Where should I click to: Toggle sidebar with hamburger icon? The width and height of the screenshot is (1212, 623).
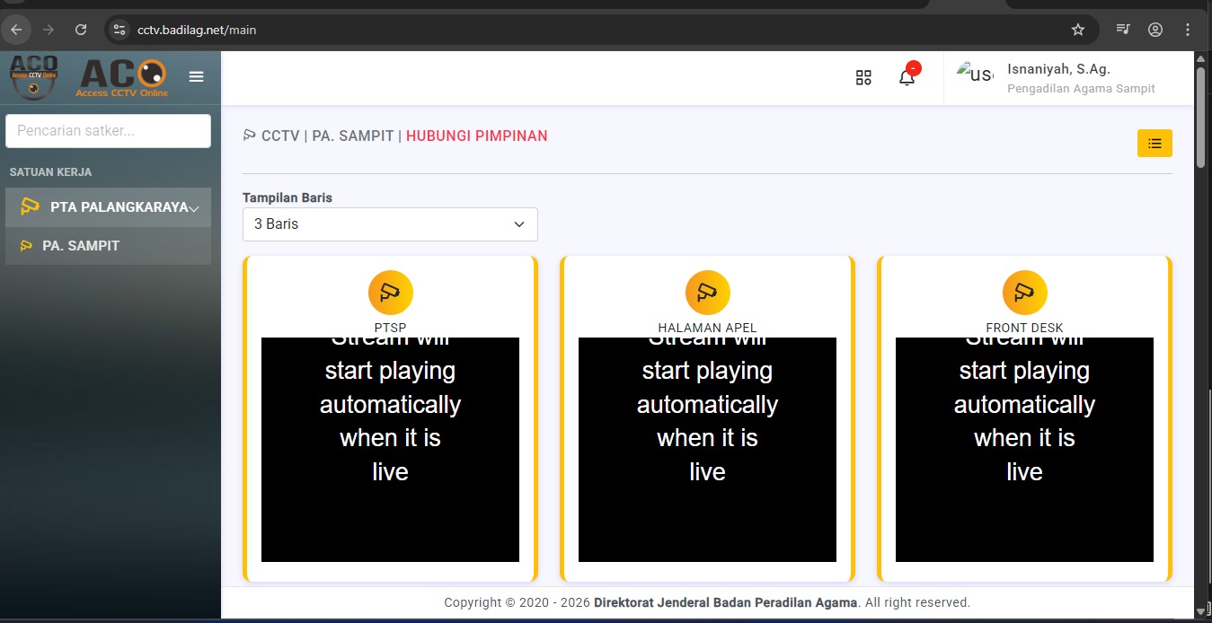[197, 77]
